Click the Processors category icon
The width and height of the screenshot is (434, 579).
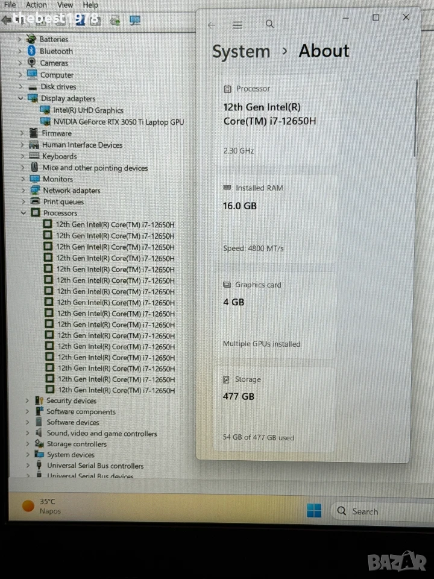click(36, 212)
